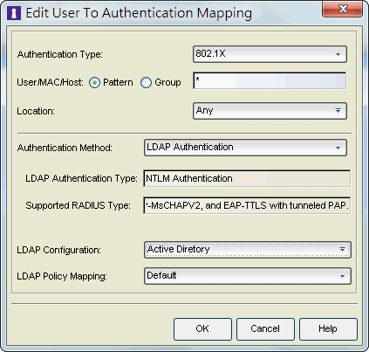Close the Edit User To Authentication Mapping dialog
Image resolution: width=369 pixels, height=352 pixels.
click(342, 9)
